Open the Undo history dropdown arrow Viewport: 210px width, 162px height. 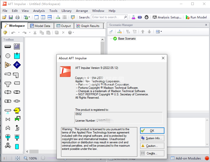[19, 33]
